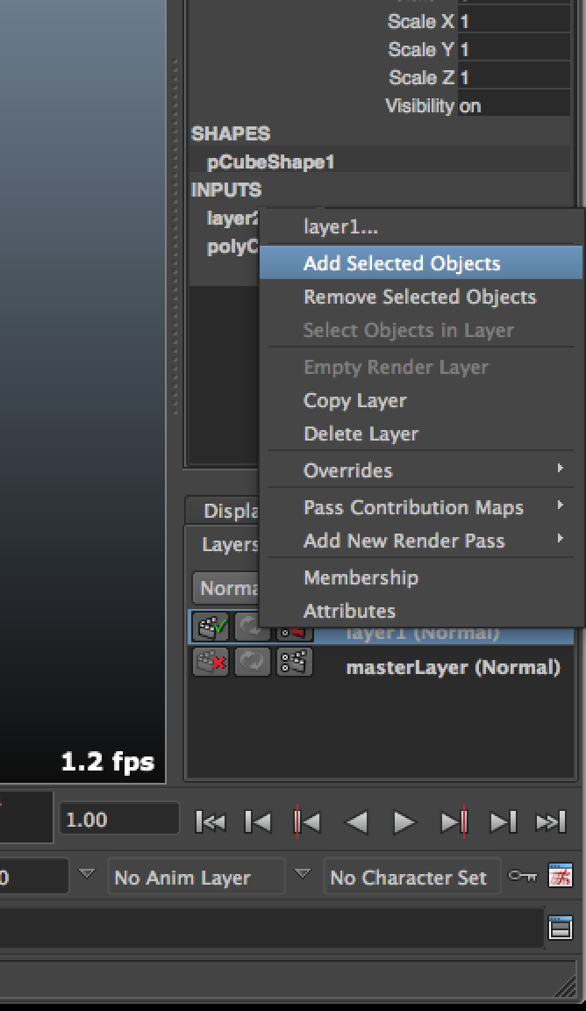Open the No Character Set dropdown arrow
Viewport: 586px width, 1011px height.
[303, 874]
